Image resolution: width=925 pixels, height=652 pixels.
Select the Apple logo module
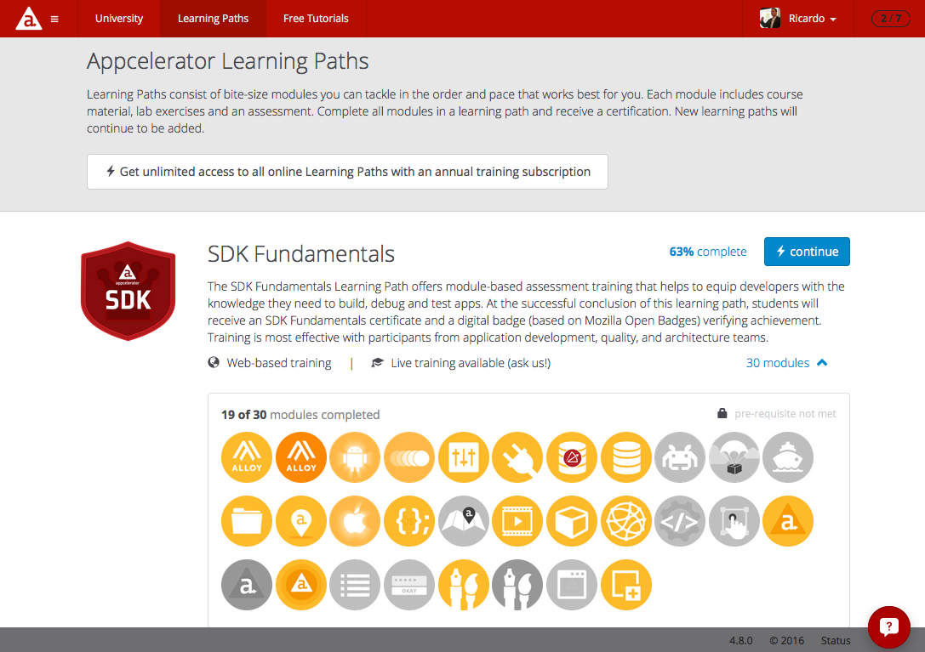pos(355,521)
